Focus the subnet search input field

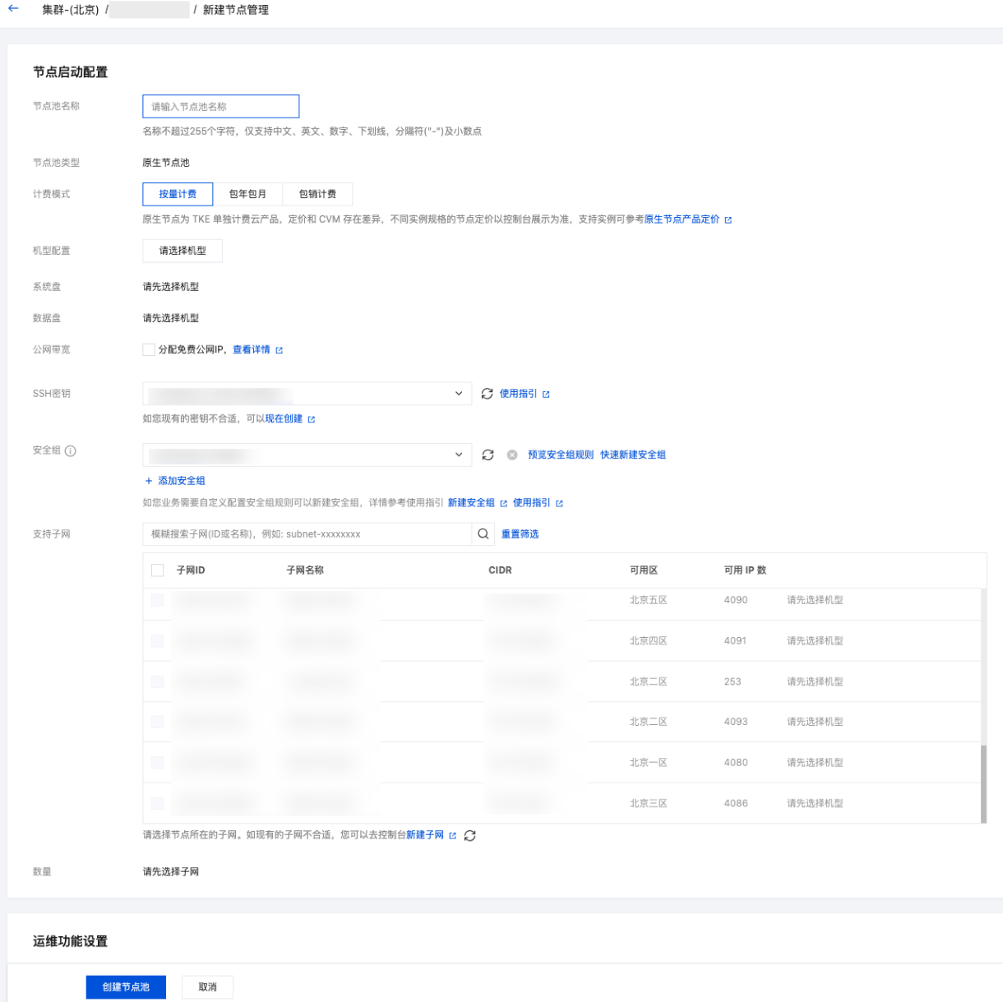[x=307, y=534]
